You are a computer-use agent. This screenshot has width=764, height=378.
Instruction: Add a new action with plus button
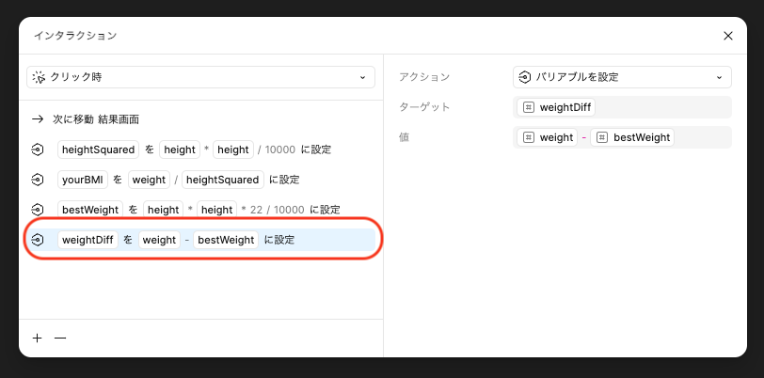pyautogui.click(x=38, y=339)
